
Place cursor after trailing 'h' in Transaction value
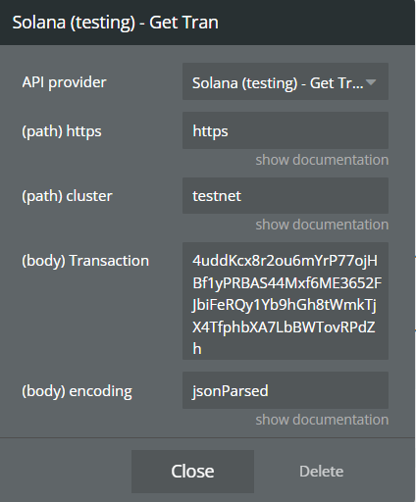(203, 349)
